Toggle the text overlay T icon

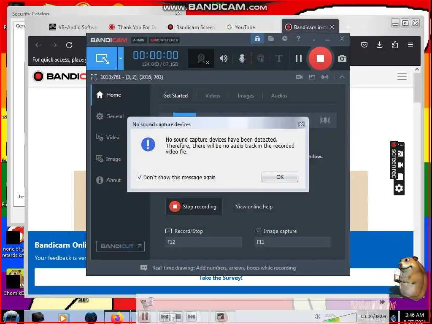(279, 58)
